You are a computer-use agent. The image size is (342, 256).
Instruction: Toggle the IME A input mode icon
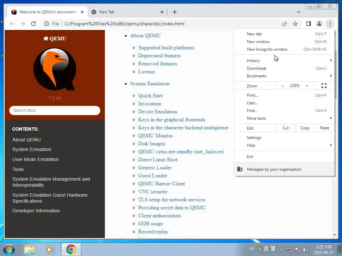(x=266, y=249)
